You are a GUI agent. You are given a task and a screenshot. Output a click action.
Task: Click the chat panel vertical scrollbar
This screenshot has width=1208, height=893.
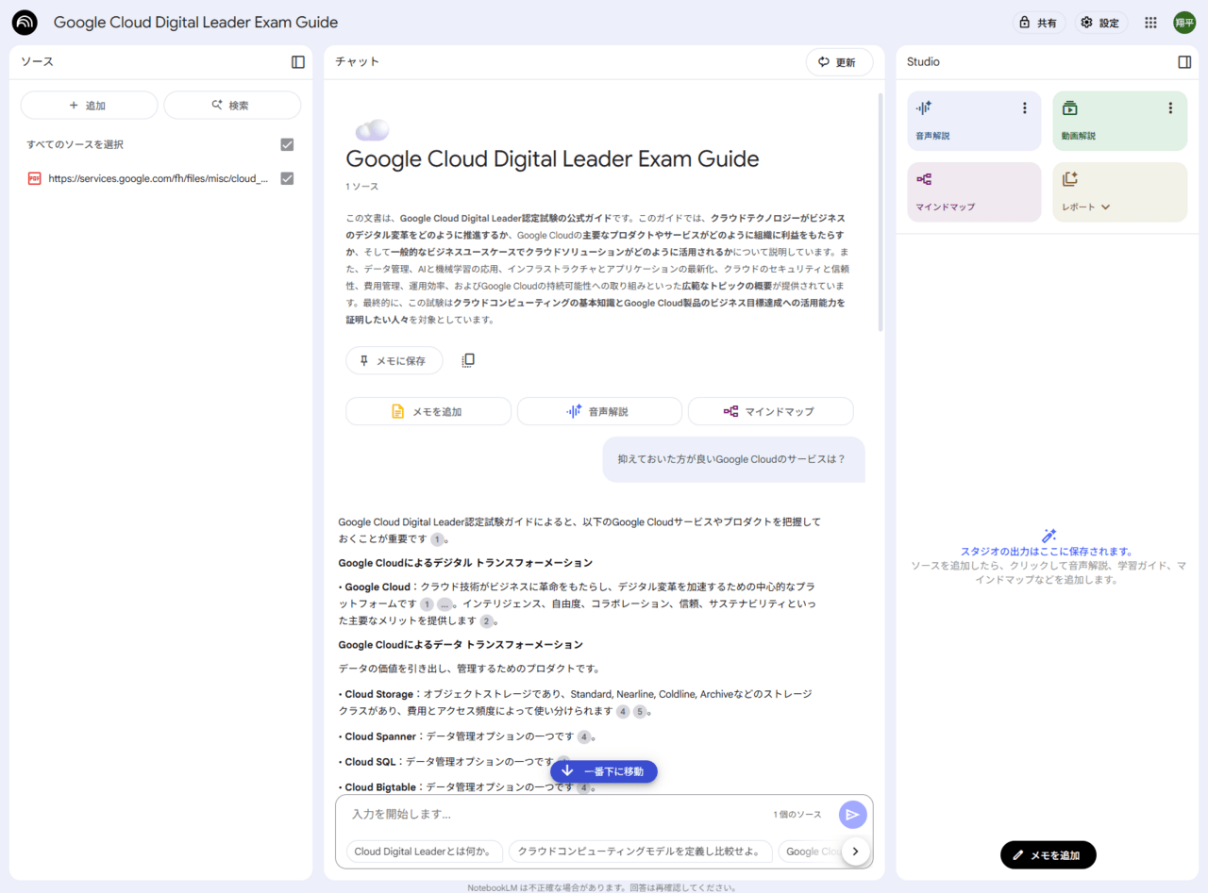tap(881, 212)
